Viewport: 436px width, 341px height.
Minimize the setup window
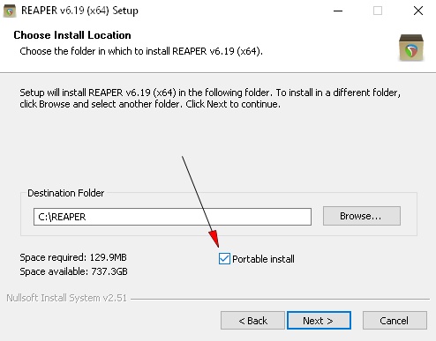pyautogui.click(x=338, y=11)
